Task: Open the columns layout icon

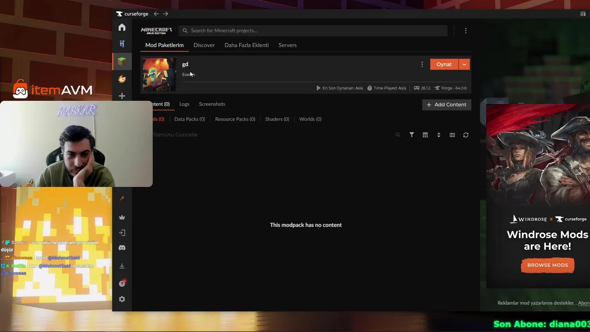Action: 452,135
